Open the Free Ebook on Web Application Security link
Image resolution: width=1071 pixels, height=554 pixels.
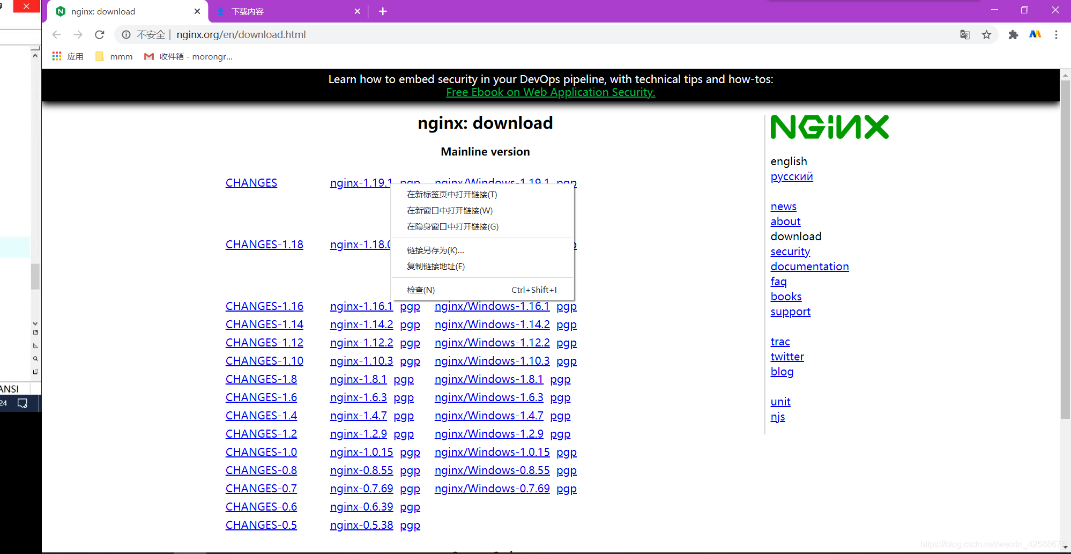551,92
